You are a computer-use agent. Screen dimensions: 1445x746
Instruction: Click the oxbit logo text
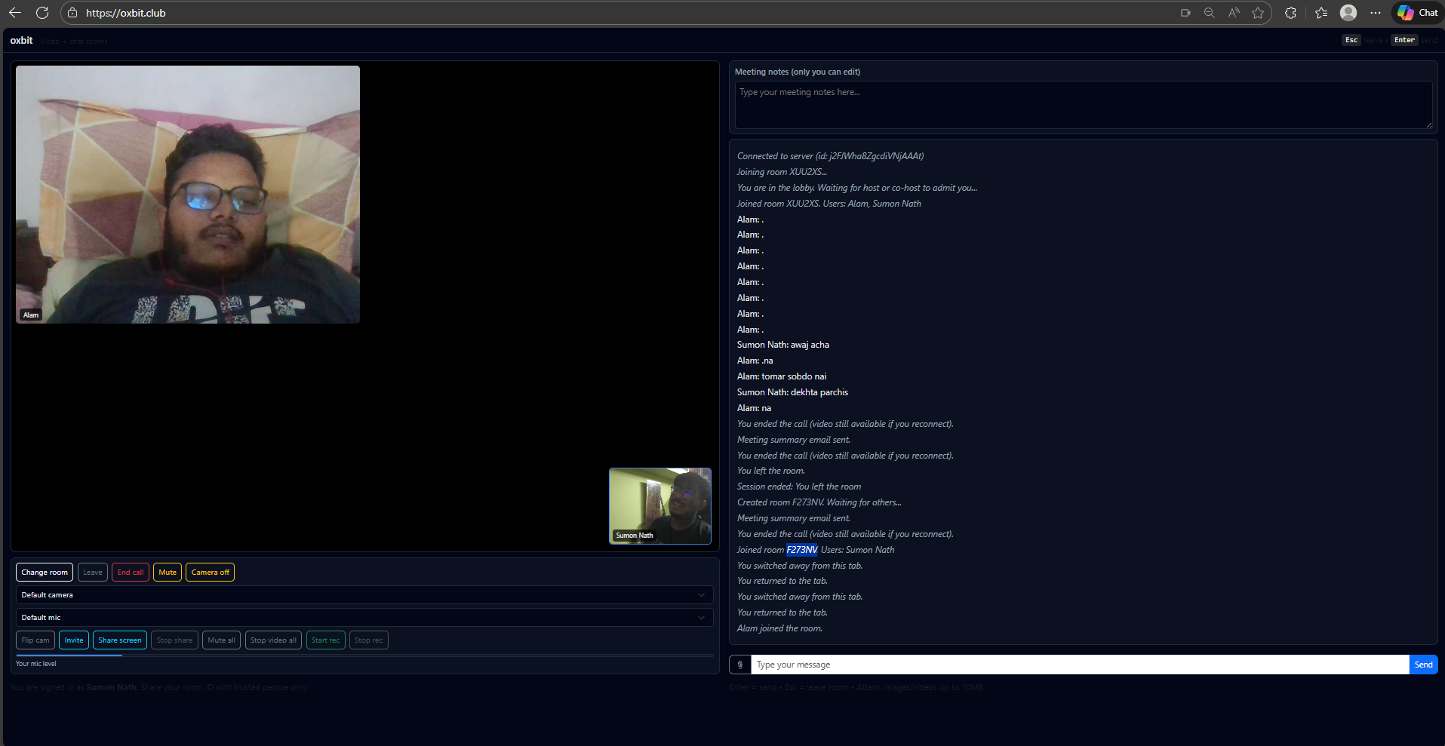click(x=20, y=40)
